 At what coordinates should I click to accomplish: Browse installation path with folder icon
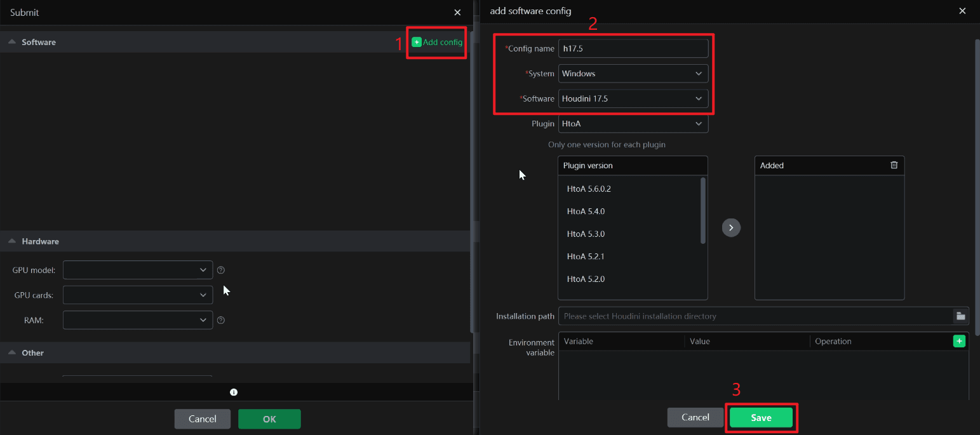pyautogui.click(x=960, y=316)
